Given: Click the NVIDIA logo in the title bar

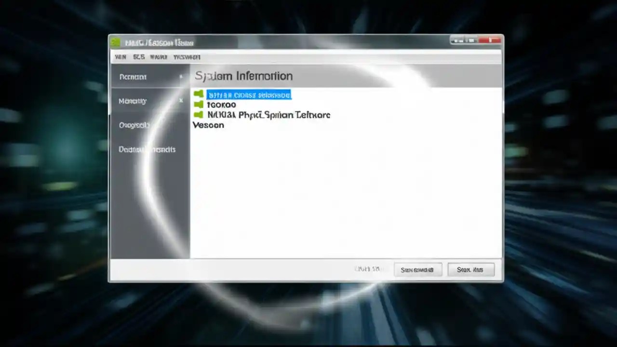Looking at the screenshot, I should pyautogui.click(x=116, y=42).
